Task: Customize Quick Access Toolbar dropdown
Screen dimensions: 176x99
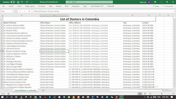Action: pyautogui.click(x=32, y=2)
